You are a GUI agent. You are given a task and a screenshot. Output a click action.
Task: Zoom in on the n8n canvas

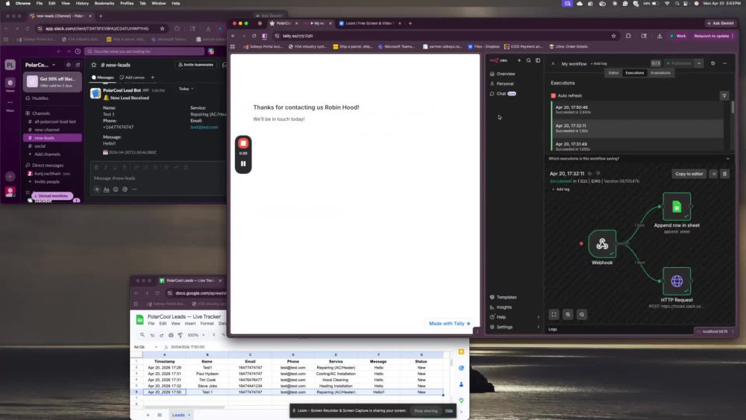(568, 314)
